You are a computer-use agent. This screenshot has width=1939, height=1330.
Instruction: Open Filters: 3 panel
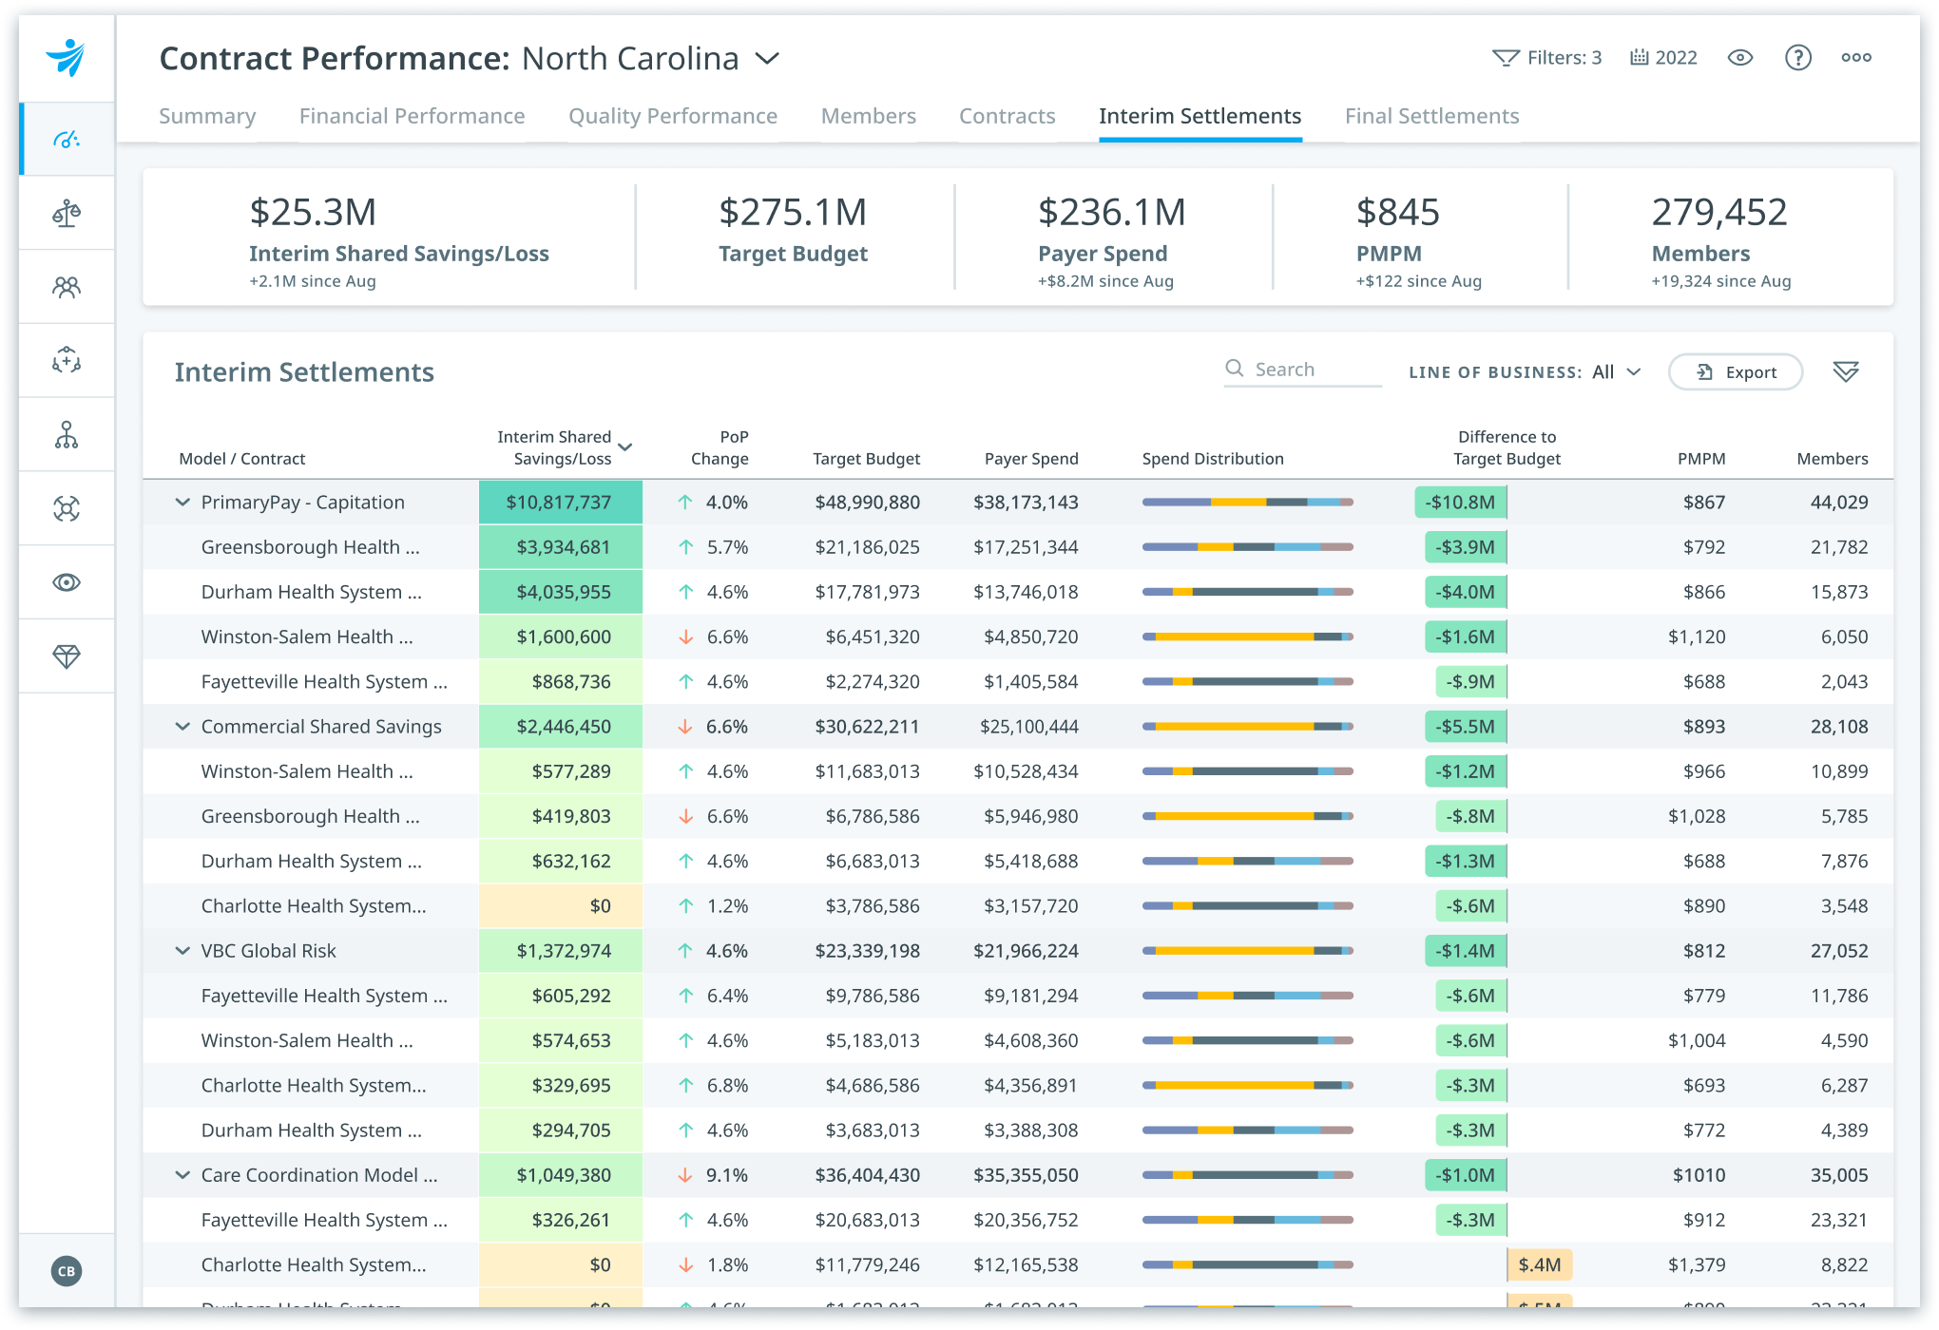tap(1546, 58)
